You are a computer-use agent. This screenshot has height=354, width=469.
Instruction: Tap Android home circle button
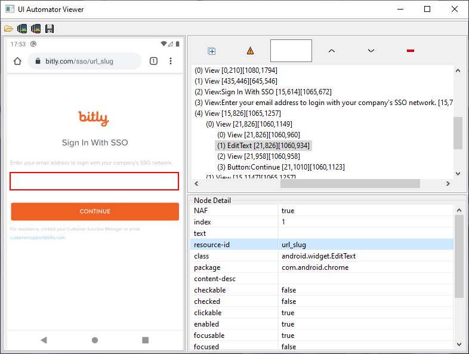click(x=95, y=340)
